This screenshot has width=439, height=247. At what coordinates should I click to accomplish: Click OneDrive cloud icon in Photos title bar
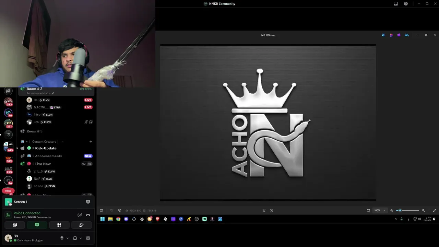tap(407, 35)
